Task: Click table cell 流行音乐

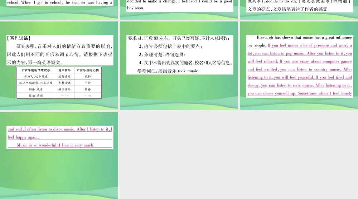Action: tap(64, 77)
